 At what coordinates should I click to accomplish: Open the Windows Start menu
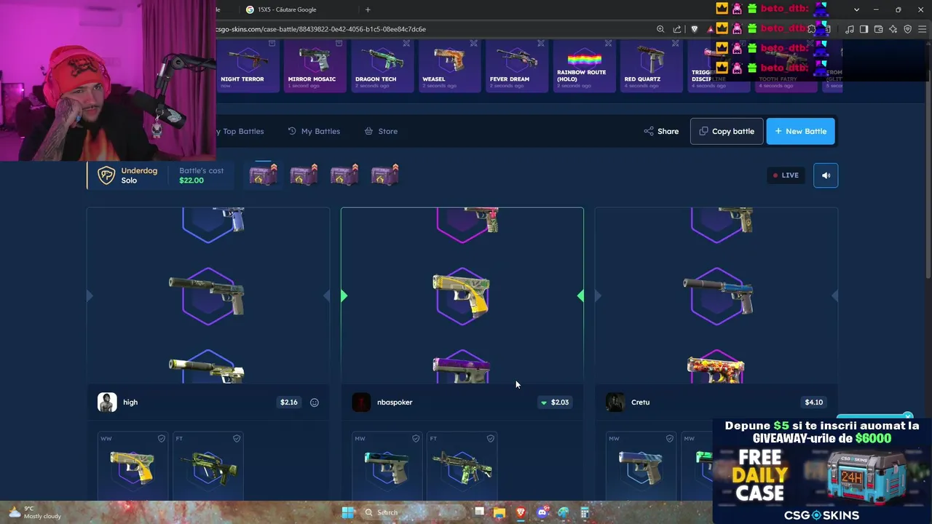click(347, 512)
